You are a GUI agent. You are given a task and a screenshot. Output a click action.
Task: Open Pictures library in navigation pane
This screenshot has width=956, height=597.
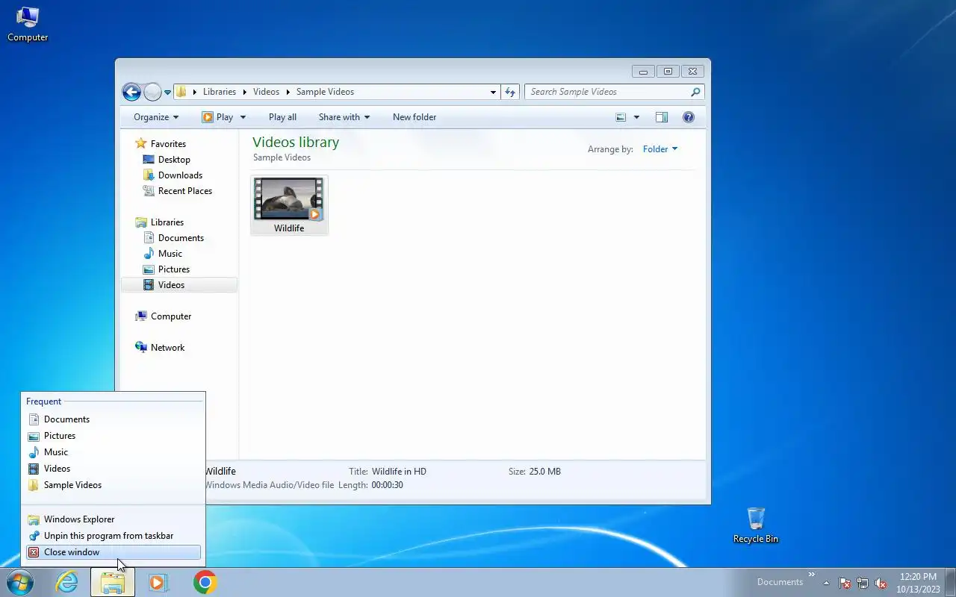(174, 269)
